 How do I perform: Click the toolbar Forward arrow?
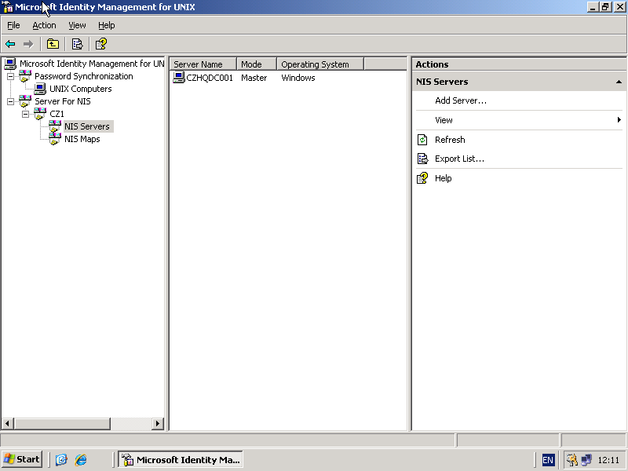tap(28, 44)
